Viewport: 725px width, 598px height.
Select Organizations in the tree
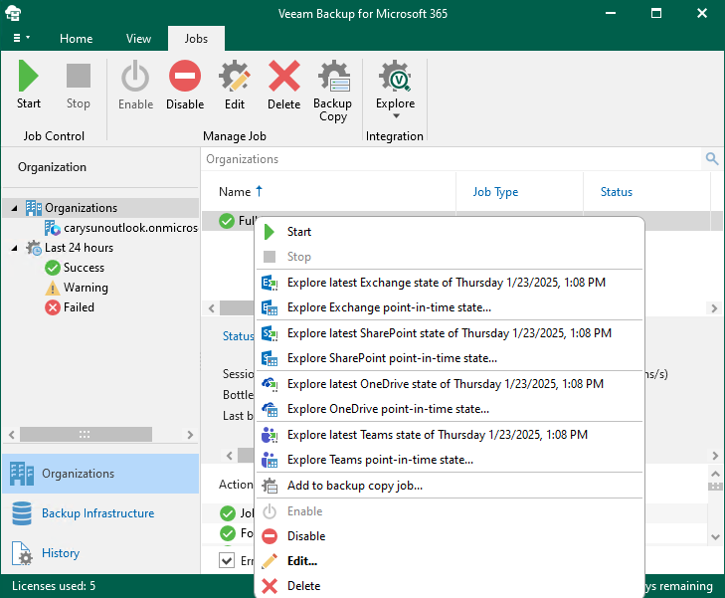(81, 208)
